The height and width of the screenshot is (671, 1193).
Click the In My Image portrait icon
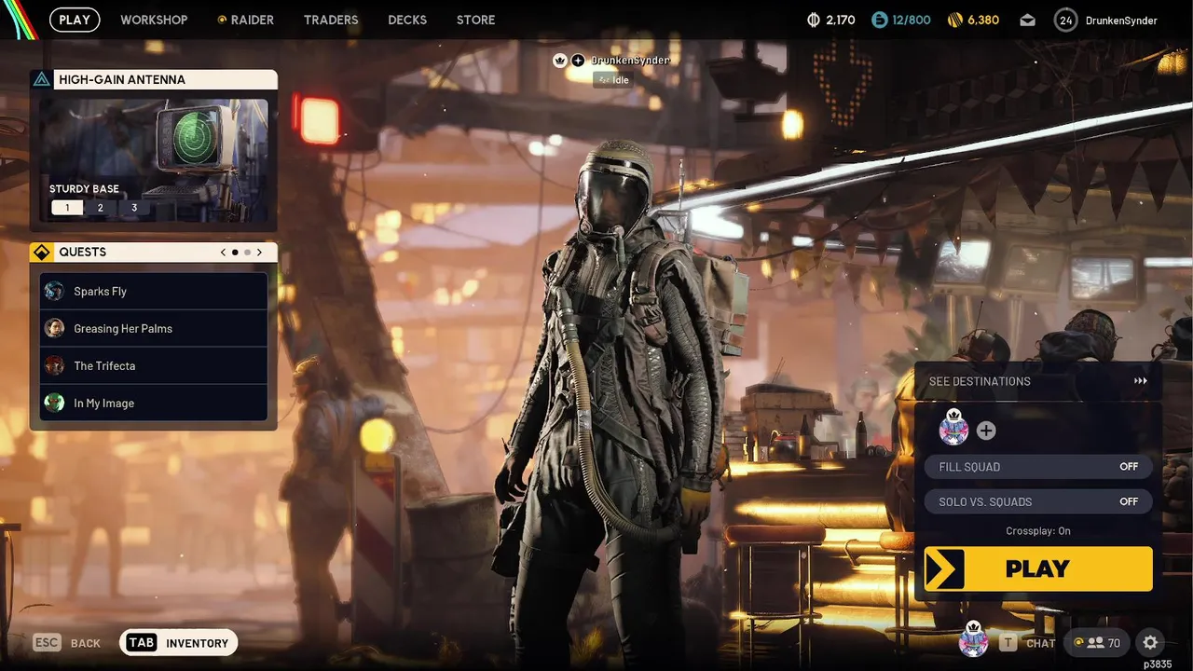[x=55, y=403]
